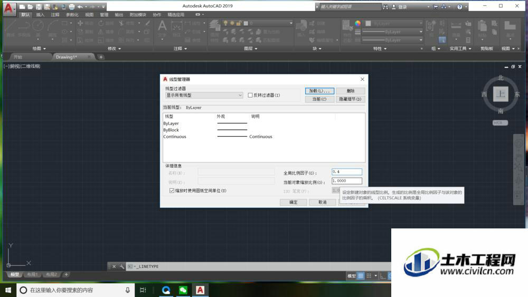Close the command line with X icon
The width and height of the screenshot is (528, 297).
(x=114, y=266)
